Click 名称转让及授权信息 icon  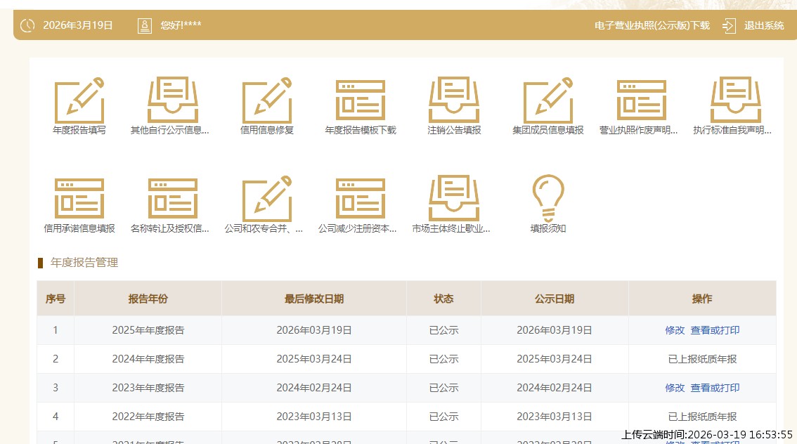(172, 199)
